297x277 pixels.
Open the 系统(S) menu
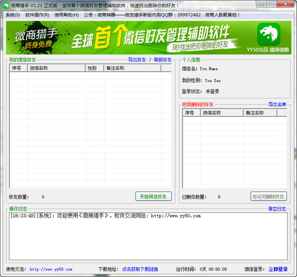pyautogui.click(x=13, y=15)
